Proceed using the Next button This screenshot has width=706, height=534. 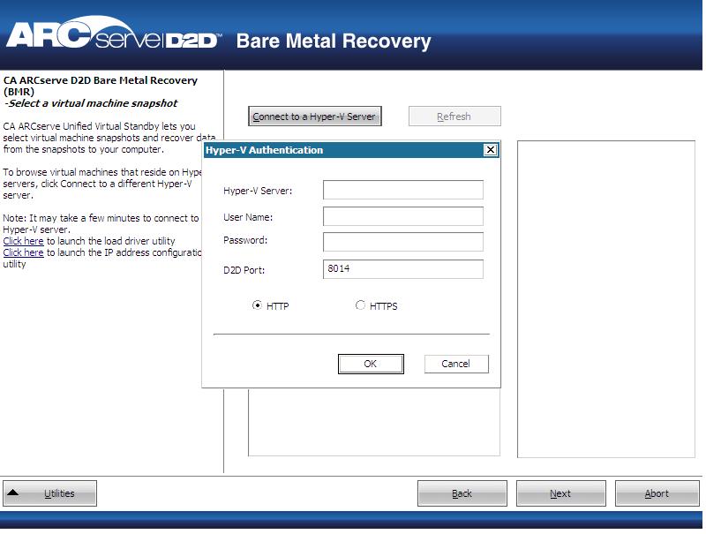pyautogui.click(x=560, y=493)
